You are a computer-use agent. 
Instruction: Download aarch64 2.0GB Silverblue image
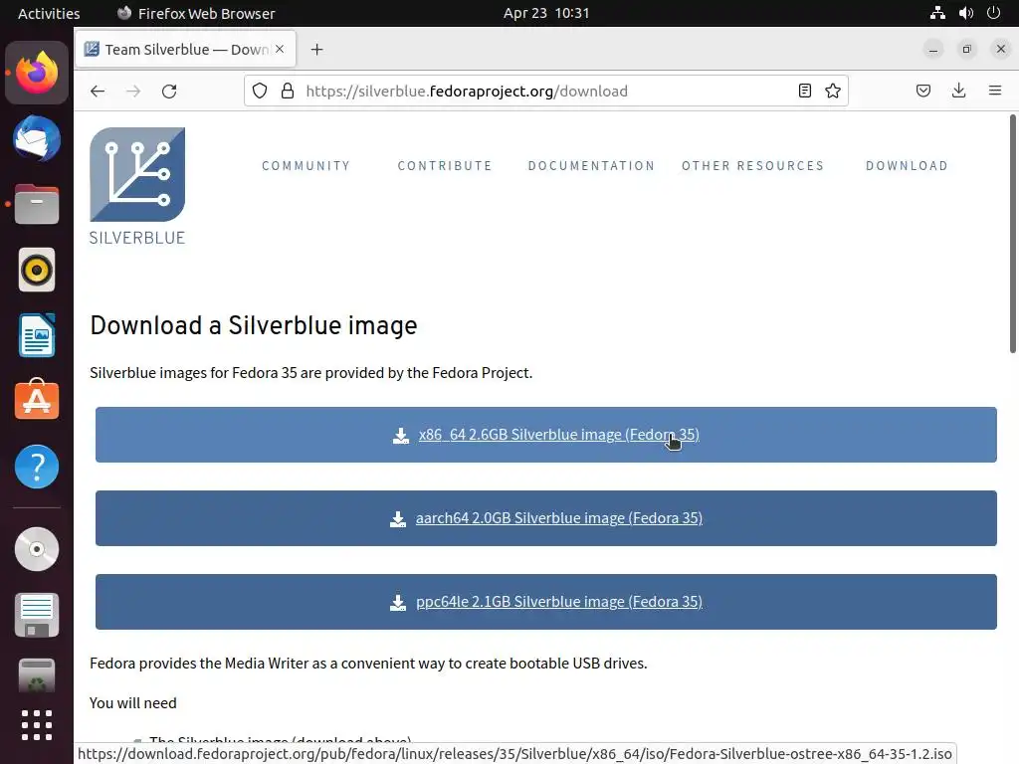[x=546, y=518]
